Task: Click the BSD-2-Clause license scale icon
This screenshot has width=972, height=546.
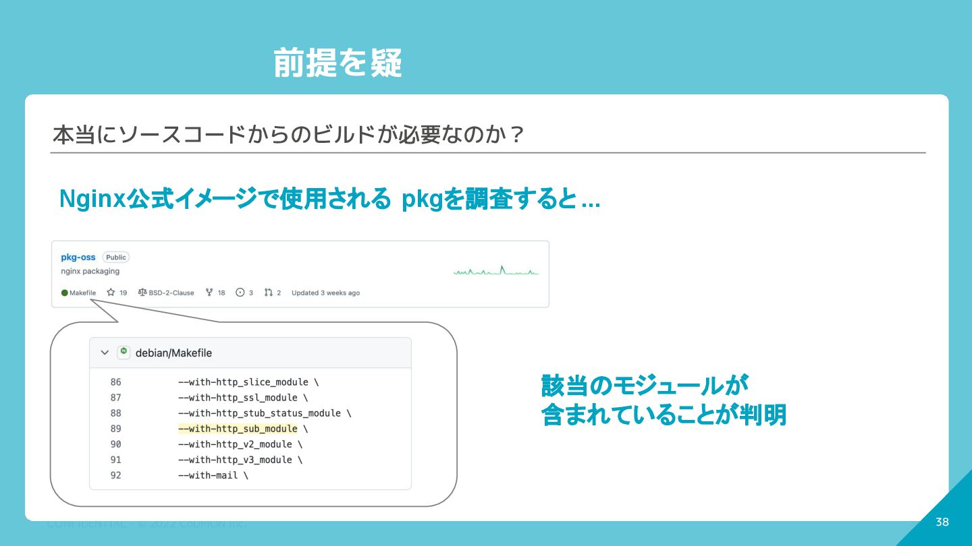Action: (x=142, y=293)
